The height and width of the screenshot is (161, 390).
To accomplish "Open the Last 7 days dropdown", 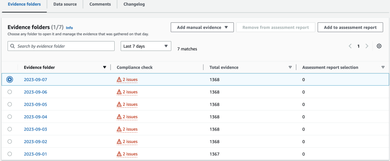I will [x=146, y=46].
